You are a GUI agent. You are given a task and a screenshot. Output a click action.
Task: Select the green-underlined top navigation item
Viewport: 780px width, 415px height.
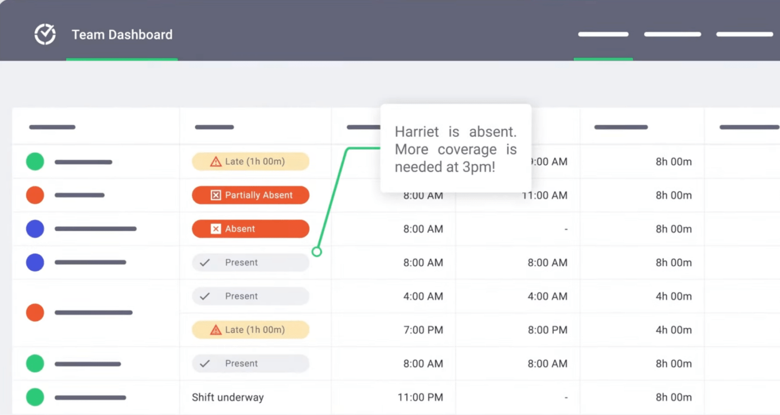[603, 34]
